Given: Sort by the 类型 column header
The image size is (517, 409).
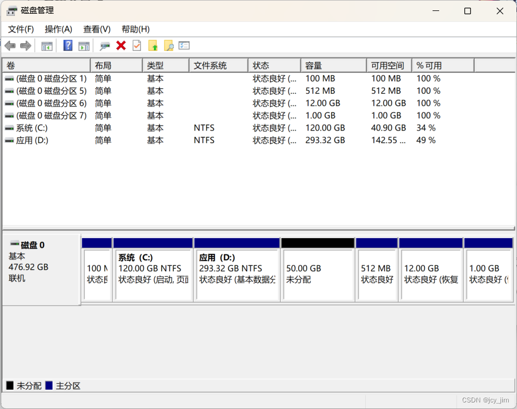Looking at the screenshot, I should [166, 66].
